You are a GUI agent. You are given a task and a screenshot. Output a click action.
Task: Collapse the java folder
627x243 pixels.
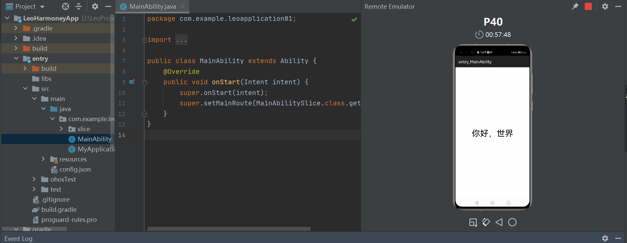coord(43,109)
